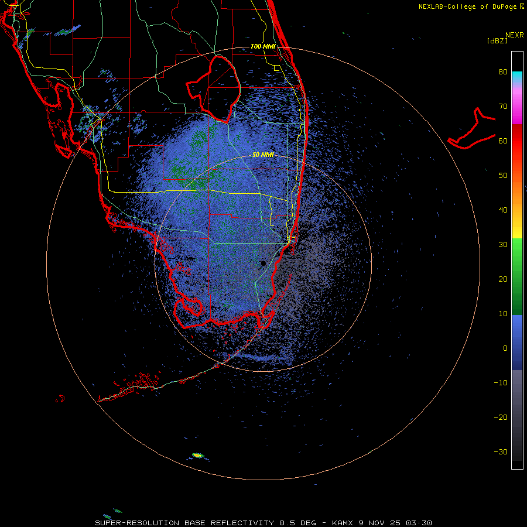Click the SUPER-RESOLUTION BASE REFLECTIVITY caption

click(184, 523)
